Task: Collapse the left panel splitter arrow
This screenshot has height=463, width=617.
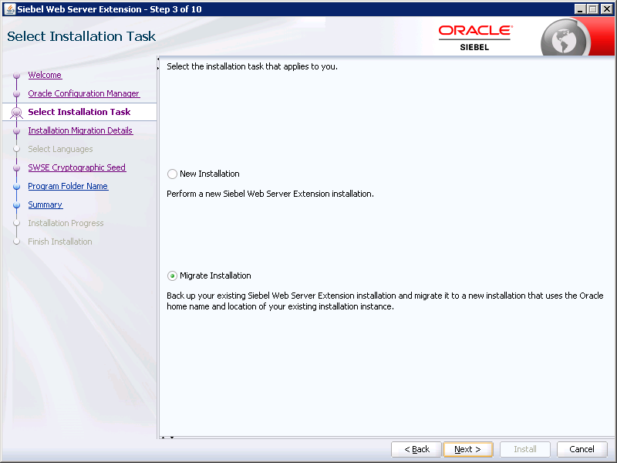Action: click(x=158, y=59)
